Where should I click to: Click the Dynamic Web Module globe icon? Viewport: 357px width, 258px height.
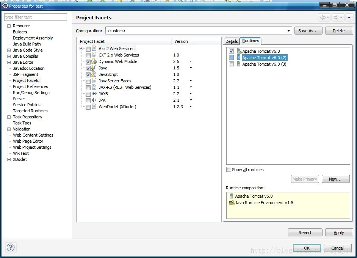pyautogui.click(x=94, y=61)
